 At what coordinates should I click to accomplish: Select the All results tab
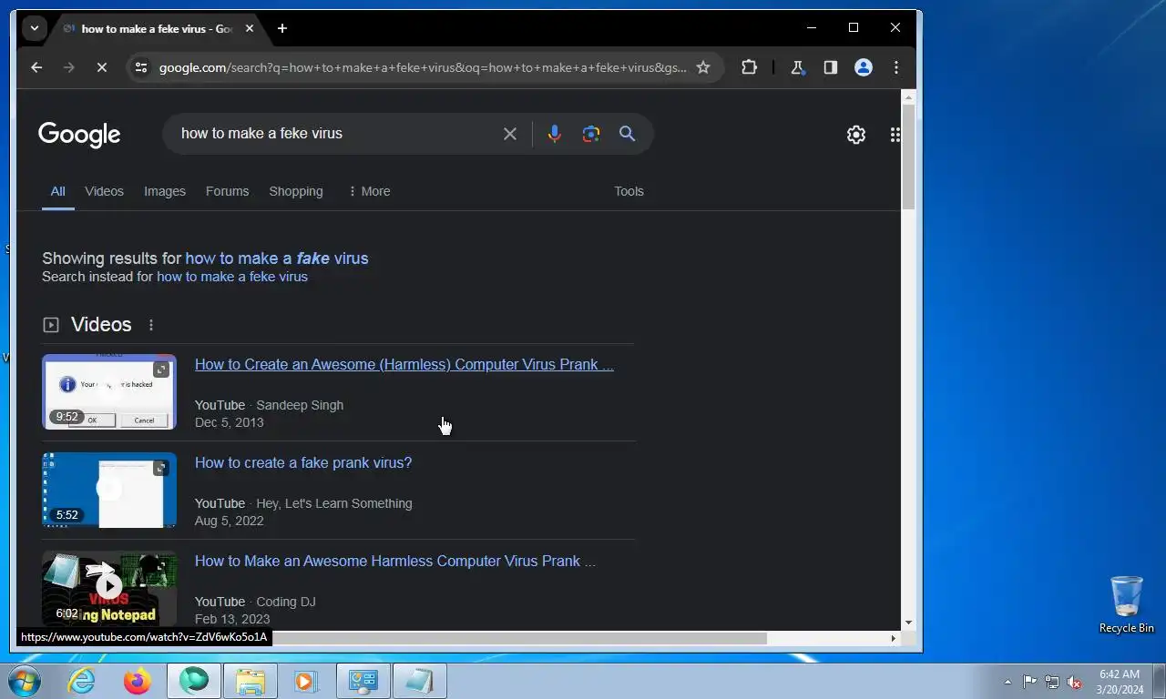(57, 191)
